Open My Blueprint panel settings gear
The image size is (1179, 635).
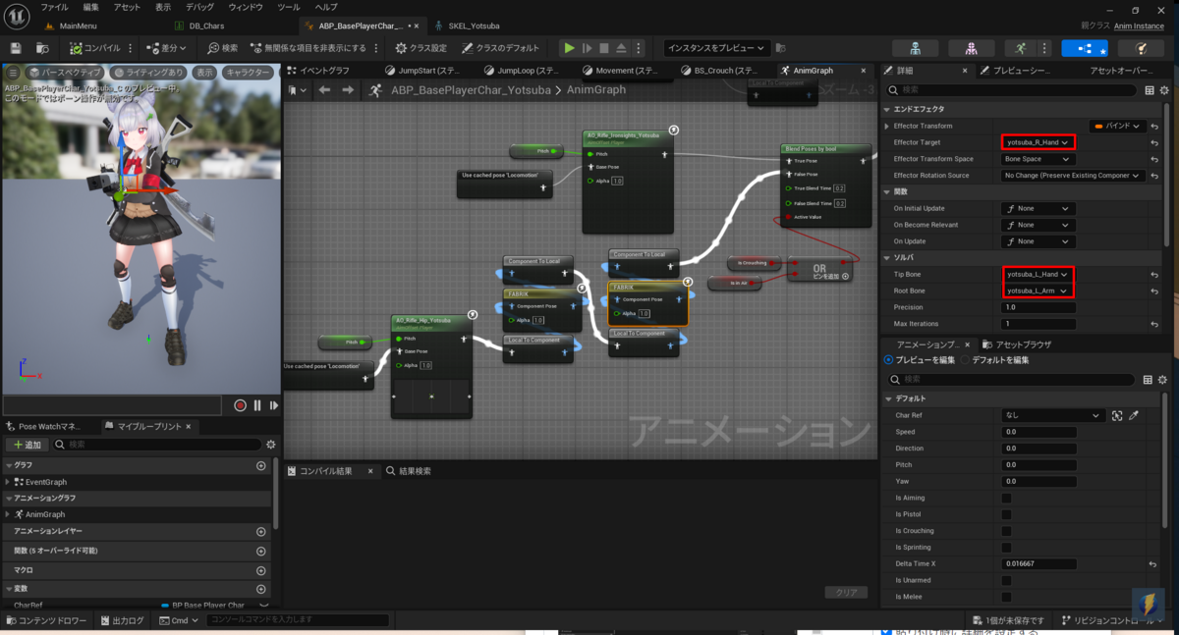click(271, 445)
